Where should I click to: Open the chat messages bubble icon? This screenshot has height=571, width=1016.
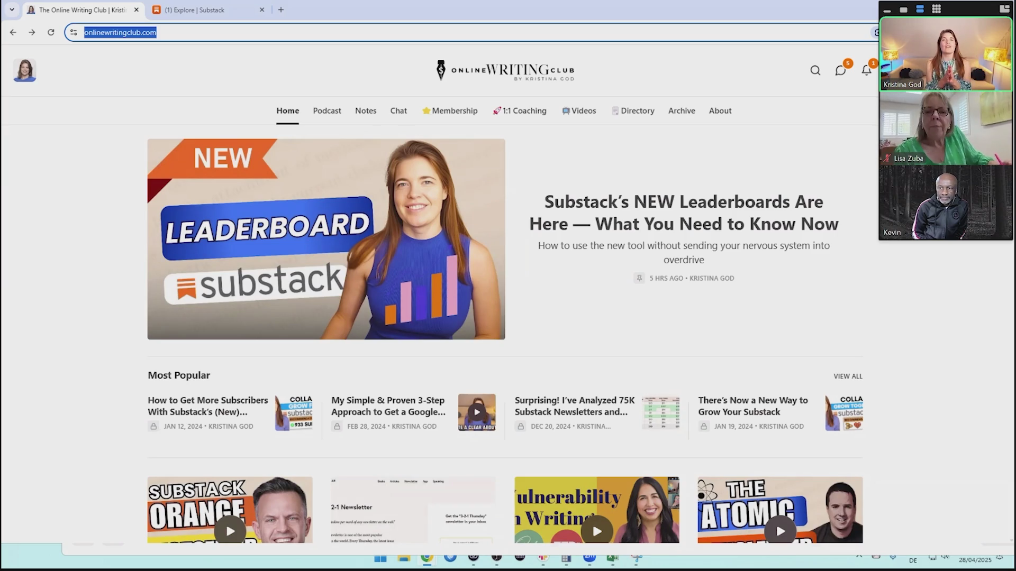pyautogui.click(x=840, y=70)
